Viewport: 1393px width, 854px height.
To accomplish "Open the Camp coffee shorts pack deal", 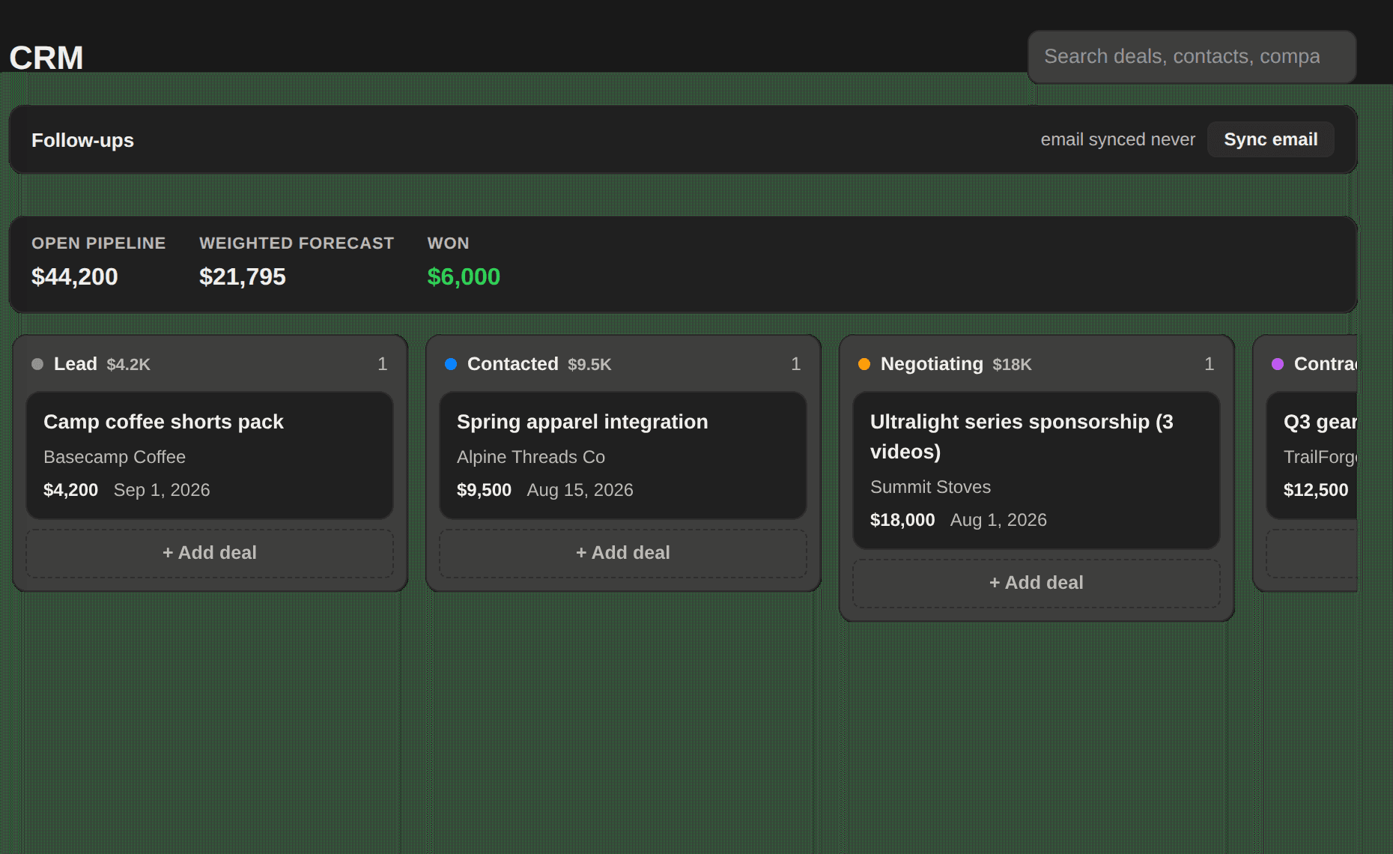I will click(210, 455).
